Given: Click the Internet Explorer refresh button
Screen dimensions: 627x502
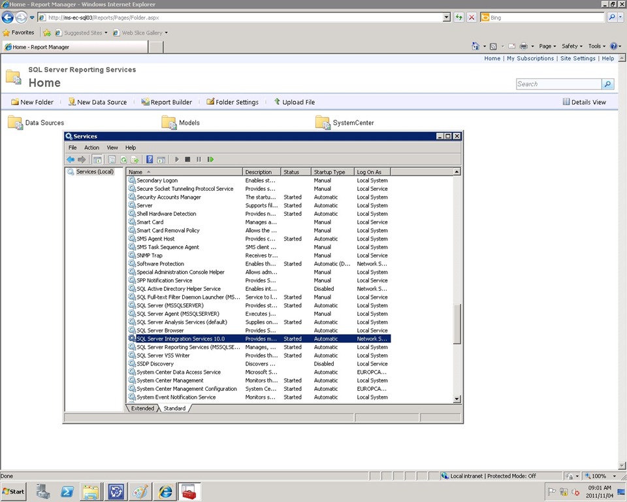Looking at the screenshot, I should click(x=459, y=18).
